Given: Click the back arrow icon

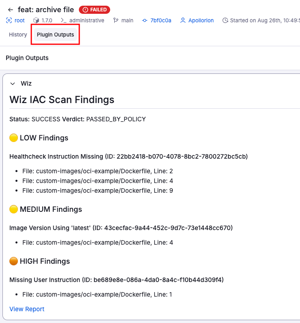Looking at the screenshot, I should (11, 10).
